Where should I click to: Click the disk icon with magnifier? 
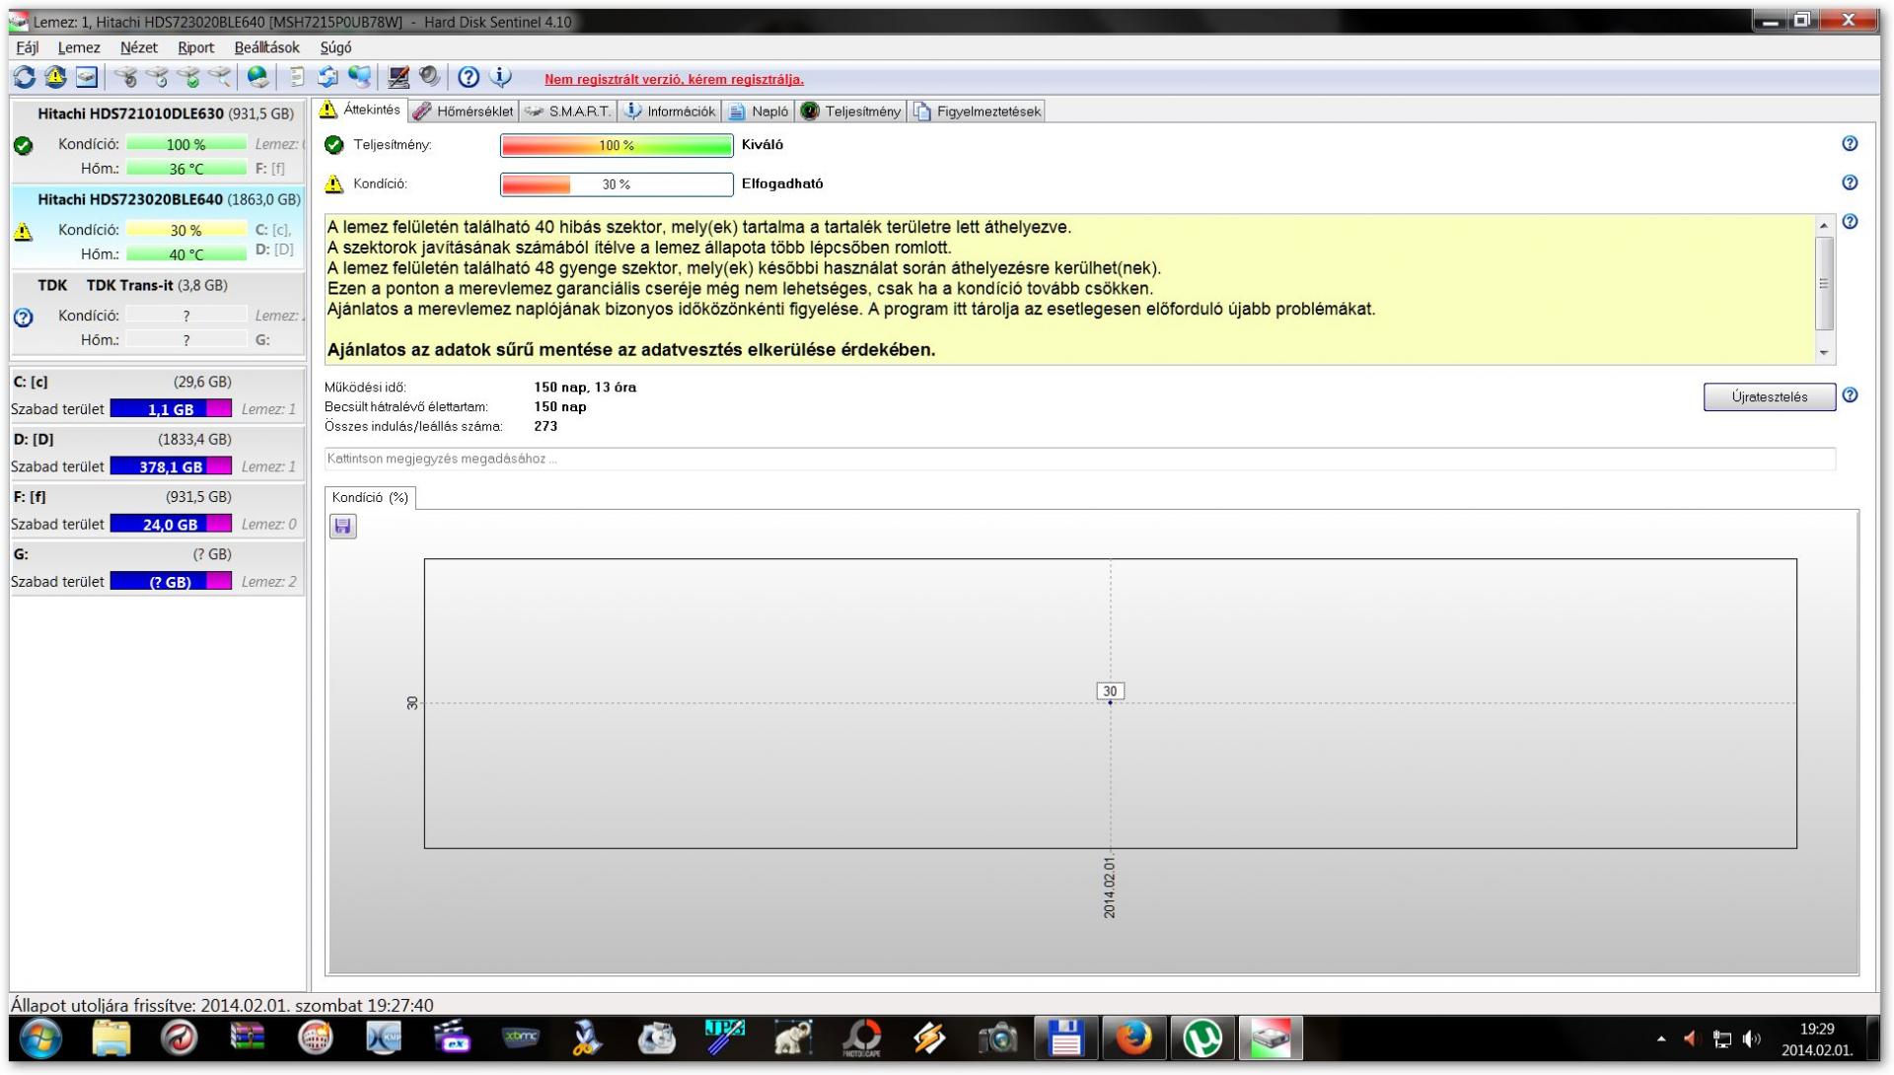pos(220,77)
